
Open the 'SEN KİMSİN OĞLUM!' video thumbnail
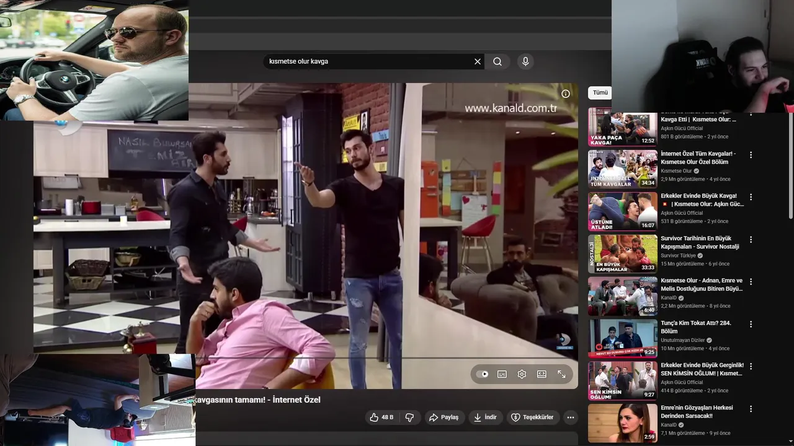[x=623, y=381]
